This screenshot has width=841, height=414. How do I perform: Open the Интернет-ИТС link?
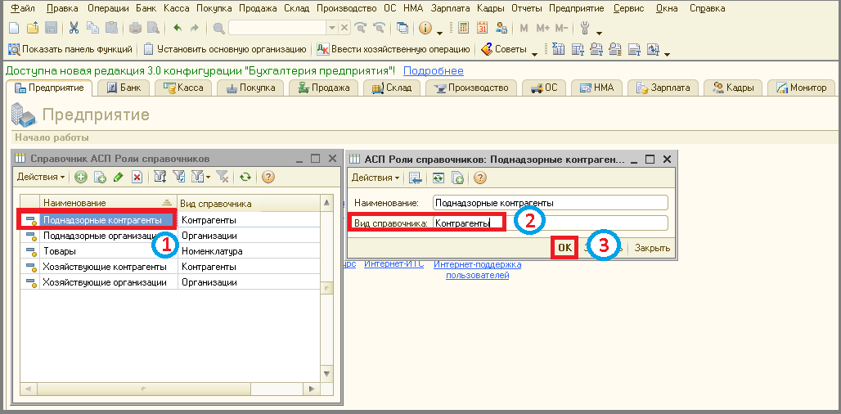(394, 264)
